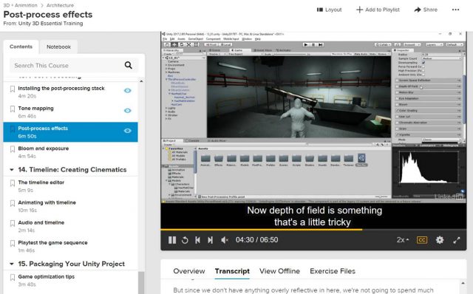Open the Layout option
The width and height of the screenshot is (473, 294).
click(x=329, y=10)
